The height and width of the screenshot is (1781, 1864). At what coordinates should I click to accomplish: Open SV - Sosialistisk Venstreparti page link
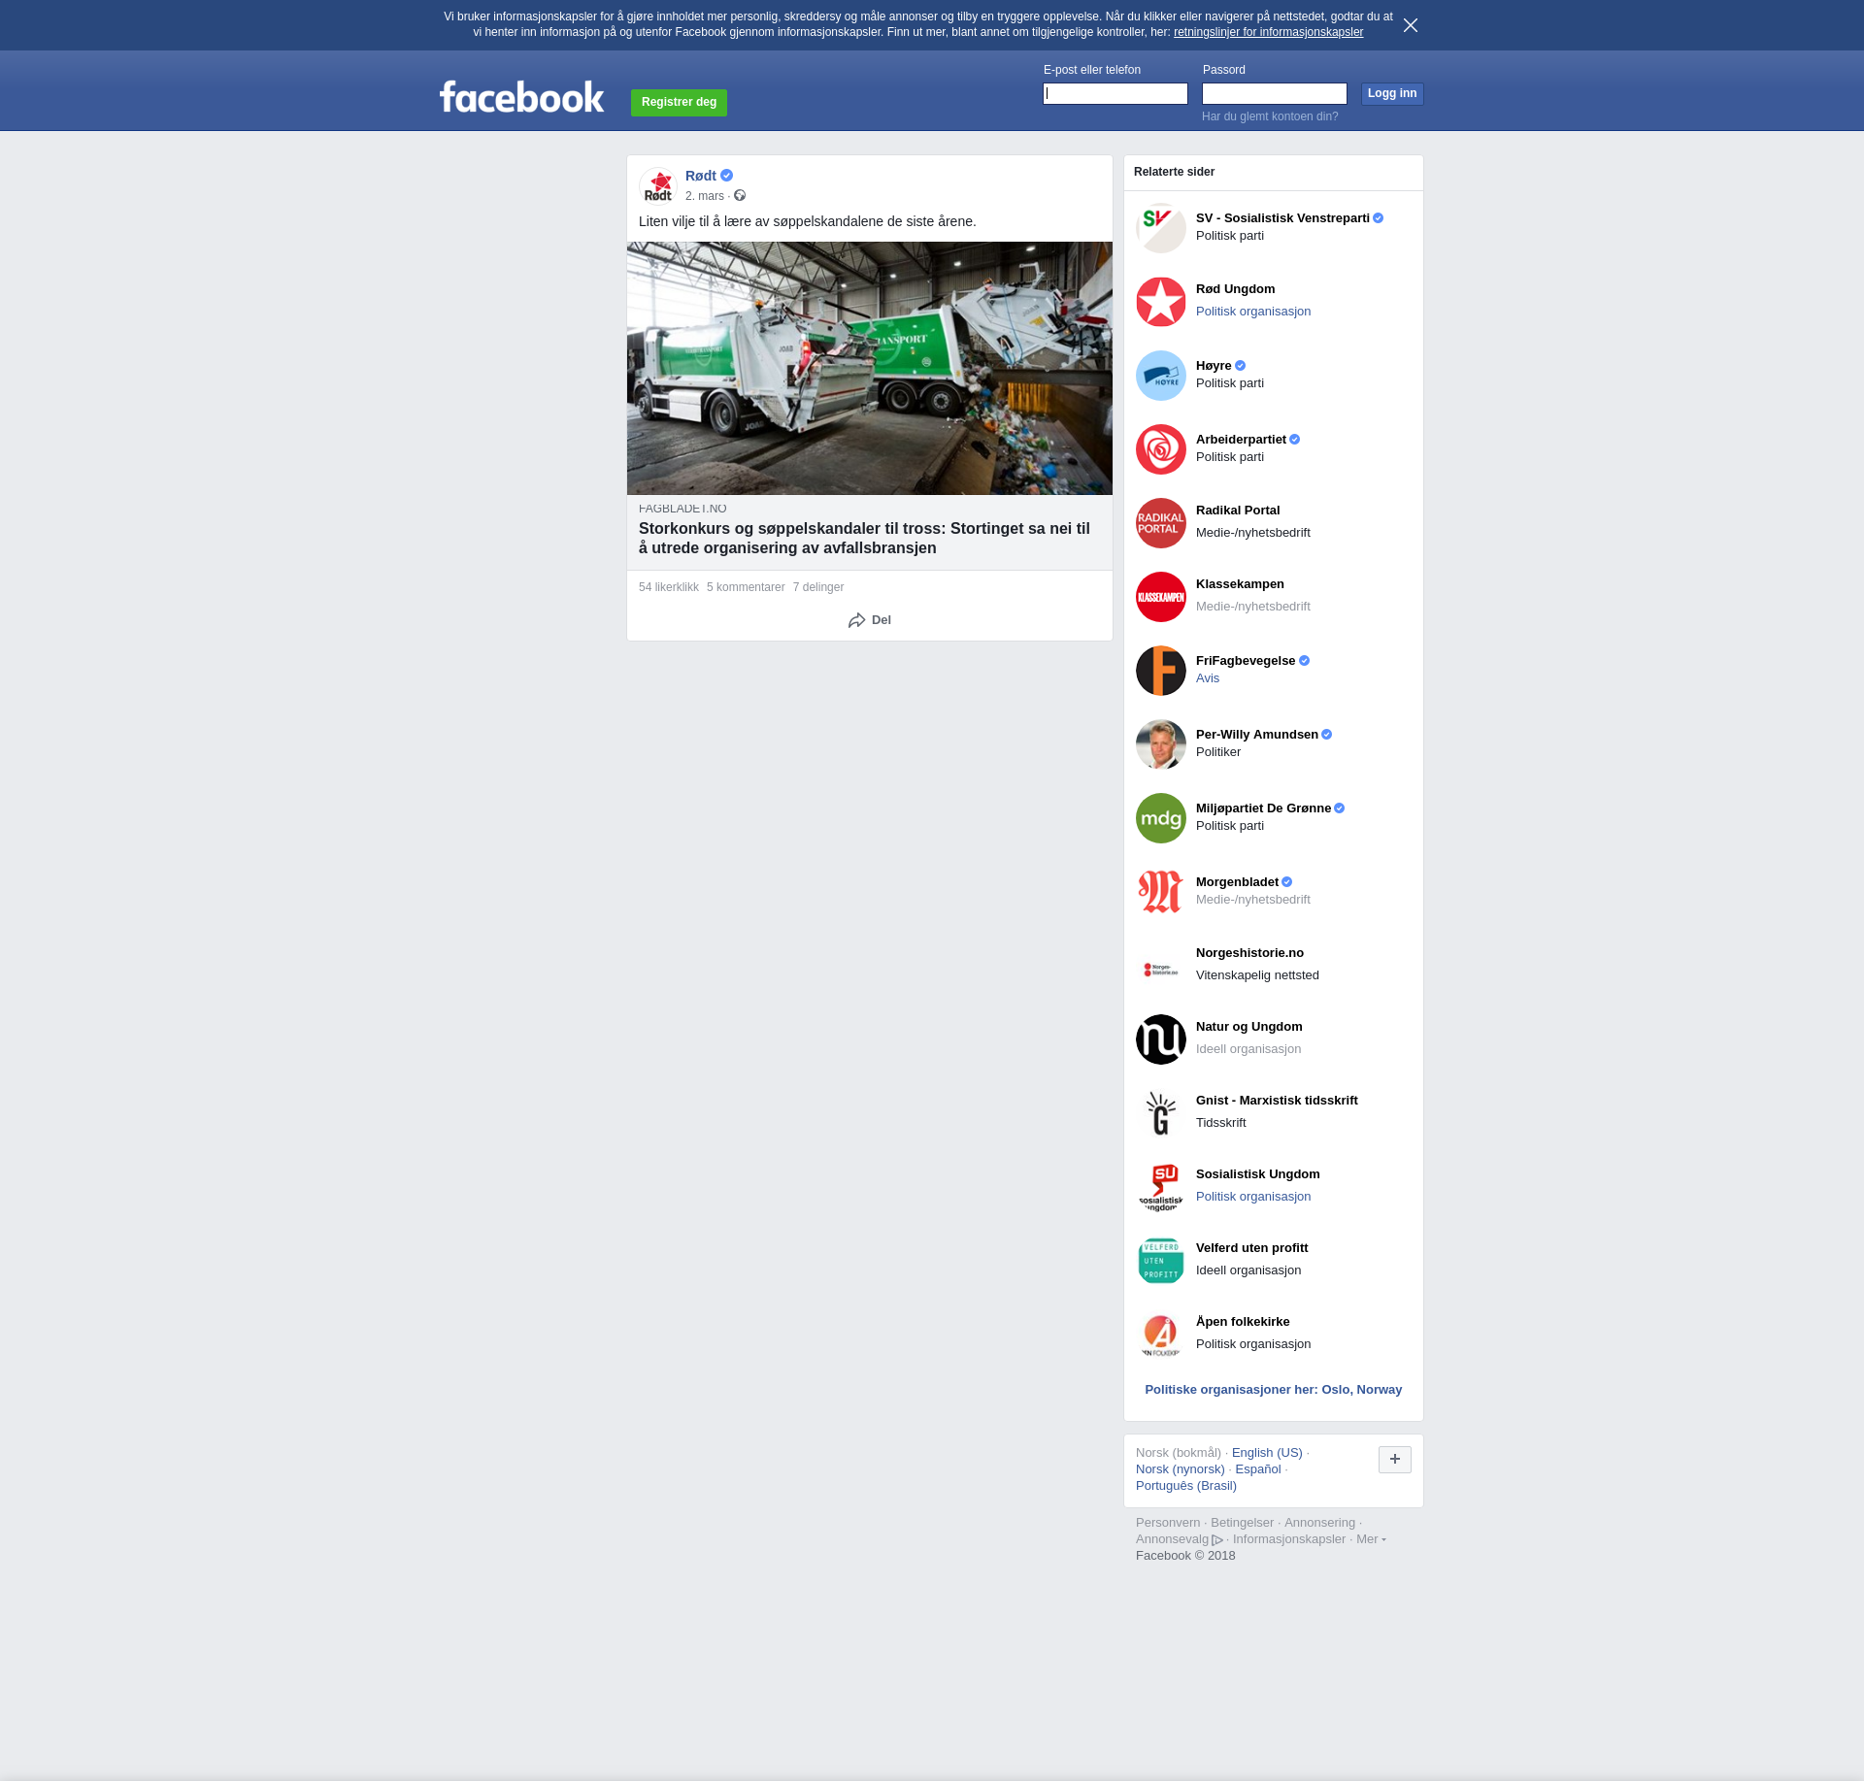point(1282,218)
